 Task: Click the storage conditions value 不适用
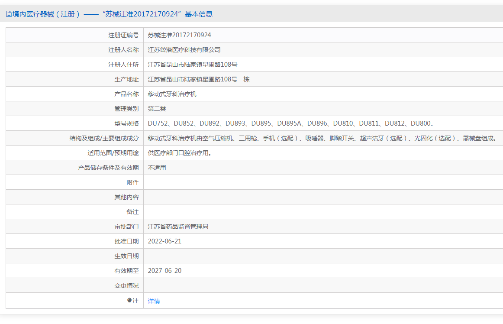[x=157, y=168]
